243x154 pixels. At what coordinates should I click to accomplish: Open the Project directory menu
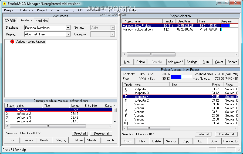click(62, 10)
